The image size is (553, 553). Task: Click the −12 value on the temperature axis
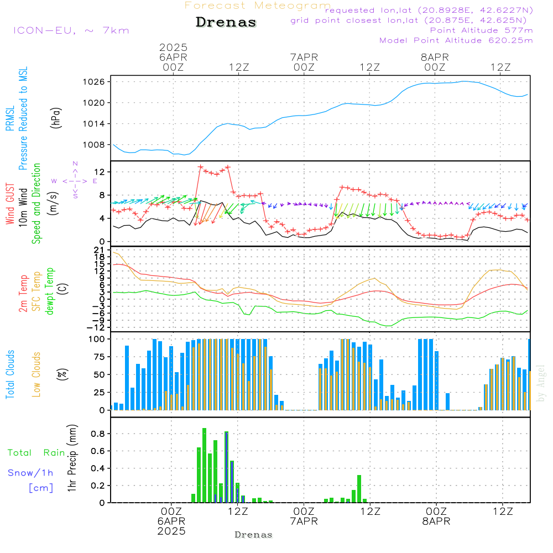tap(96, 327)
